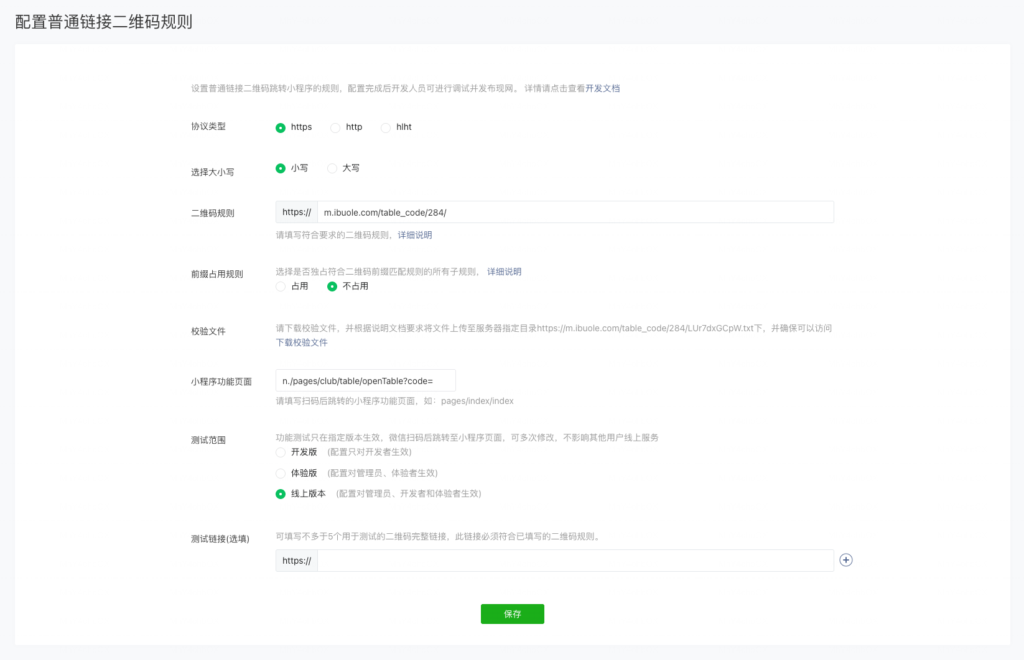1024x660 pixels.
Task: Select the https protocol radio button
Action: point(281,127)
